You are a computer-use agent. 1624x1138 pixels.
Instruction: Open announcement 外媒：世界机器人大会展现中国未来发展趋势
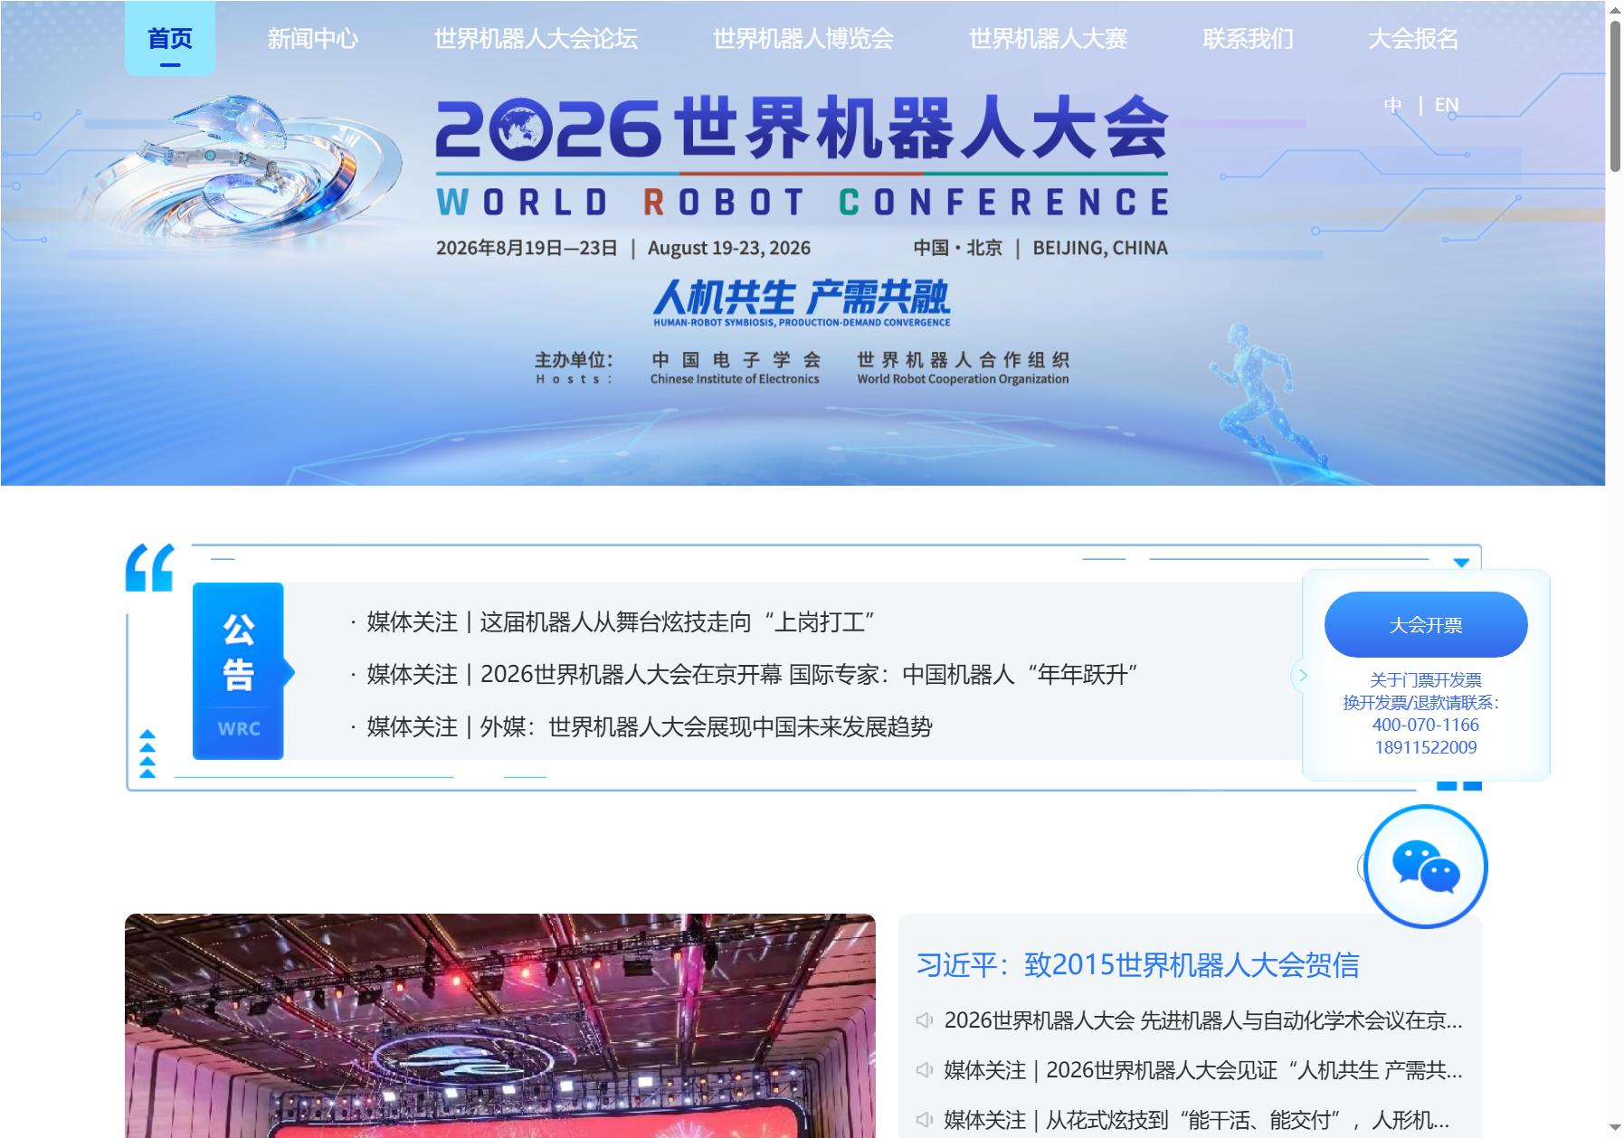(x=650, y=727)
